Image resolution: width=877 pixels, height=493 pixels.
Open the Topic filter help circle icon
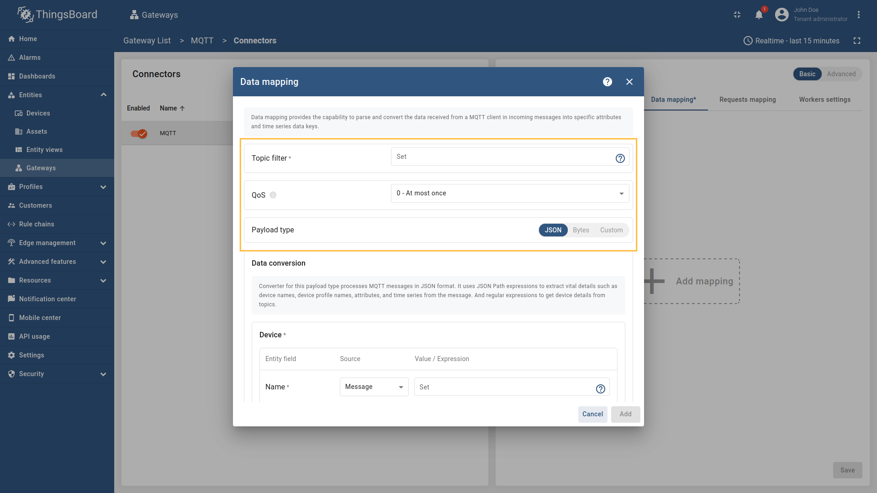tap(619, 158)
